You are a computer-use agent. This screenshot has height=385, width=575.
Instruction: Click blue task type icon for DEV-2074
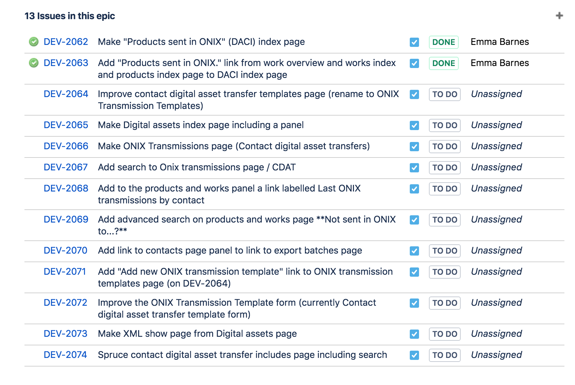coord(414,355)
